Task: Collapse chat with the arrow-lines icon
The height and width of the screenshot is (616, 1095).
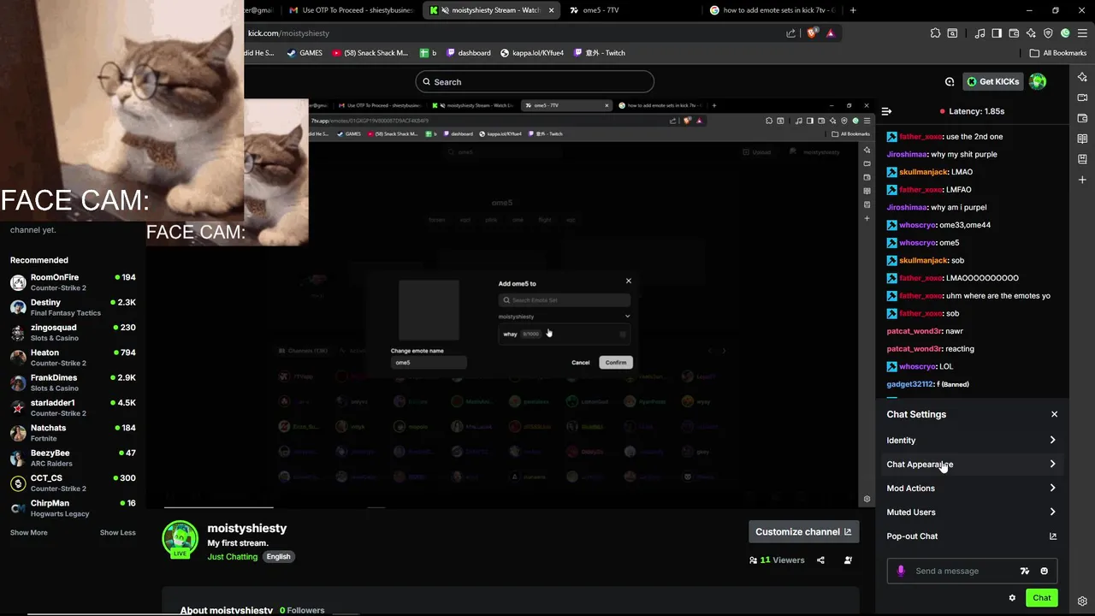Action: 886,111
